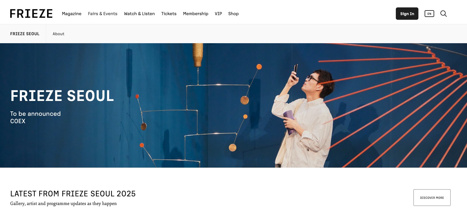Visit the Shop link
Screen dimensions: 467x209
(x=233, y=14)
